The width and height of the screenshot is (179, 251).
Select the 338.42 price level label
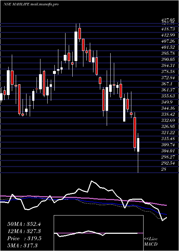pos(168,114)
